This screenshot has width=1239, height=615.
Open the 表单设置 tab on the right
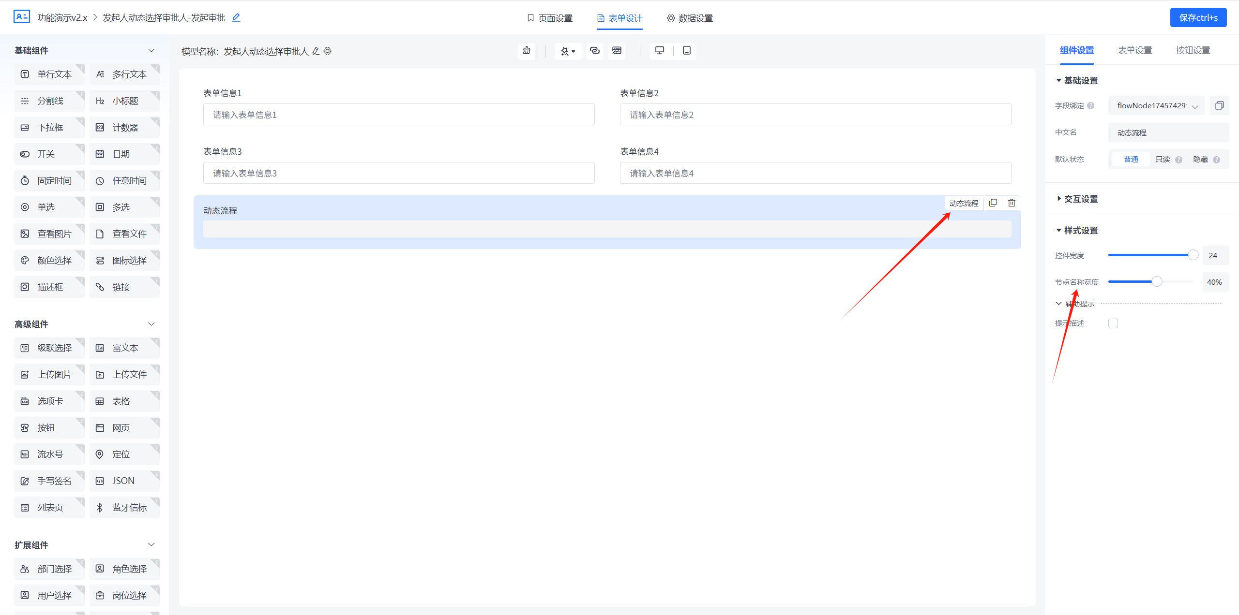[1135, 50]
